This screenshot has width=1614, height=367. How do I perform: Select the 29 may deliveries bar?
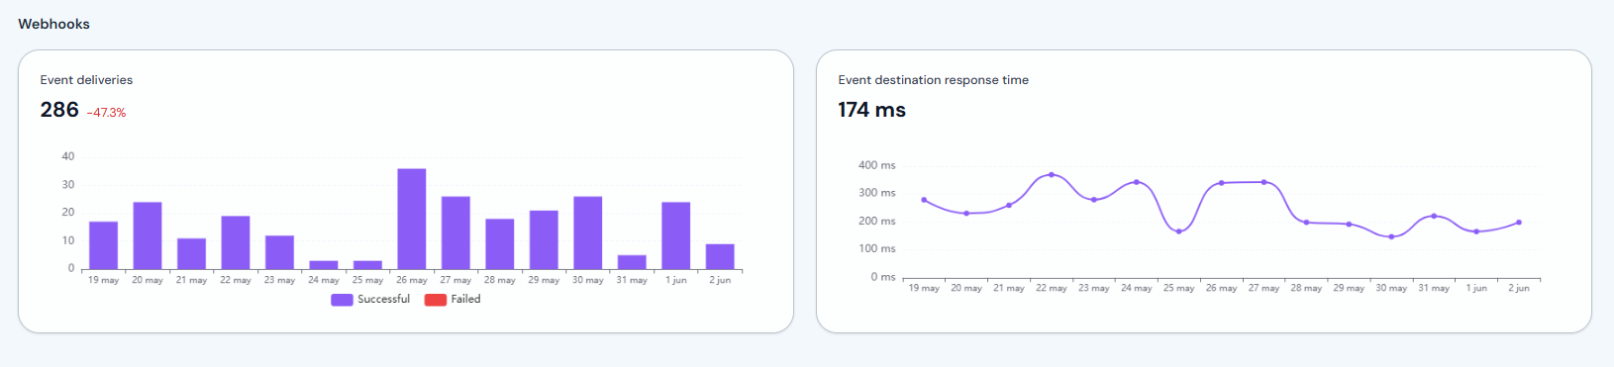544,239
